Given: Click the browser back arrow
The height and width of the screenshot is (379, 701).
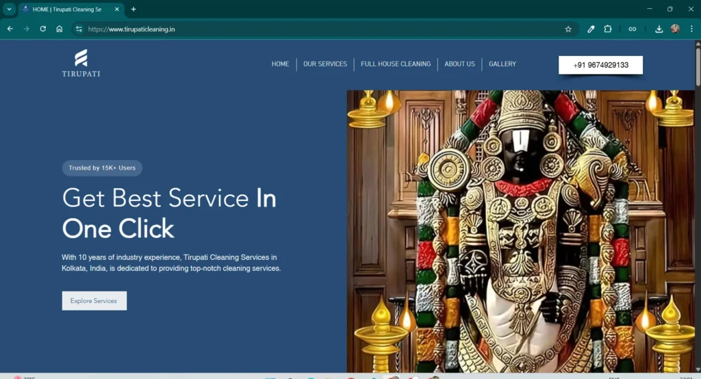Looking at the screenshot, I should tap(10, 29).
